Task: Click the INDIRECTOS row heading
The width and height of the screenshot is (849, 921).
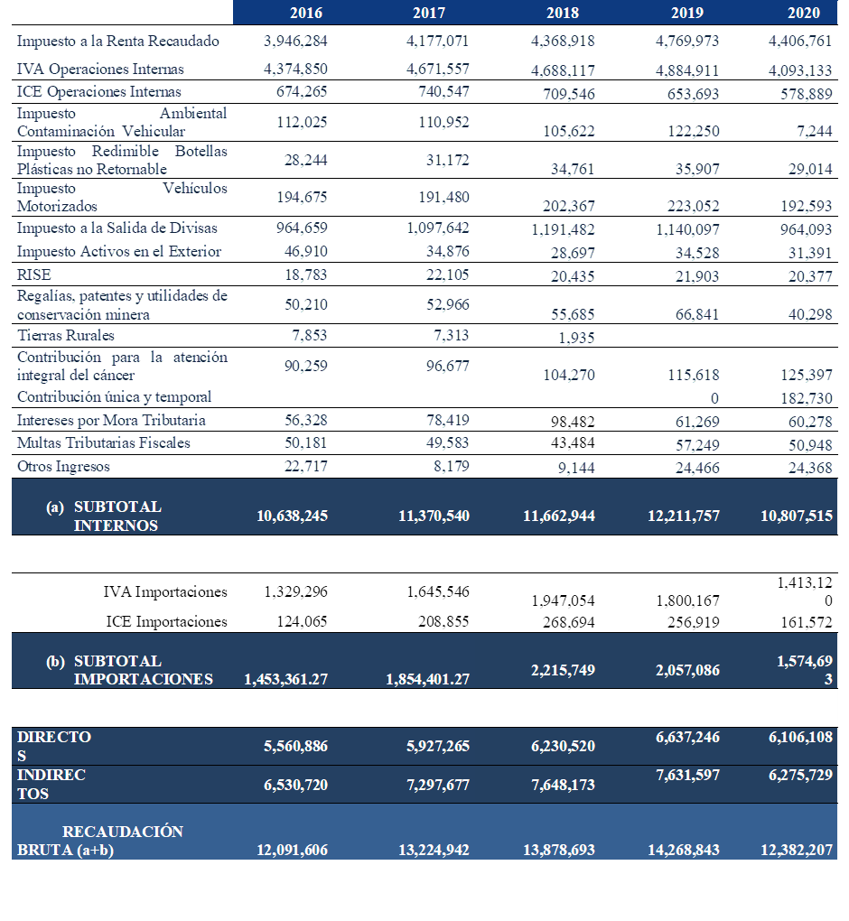Action: point(51,784)
